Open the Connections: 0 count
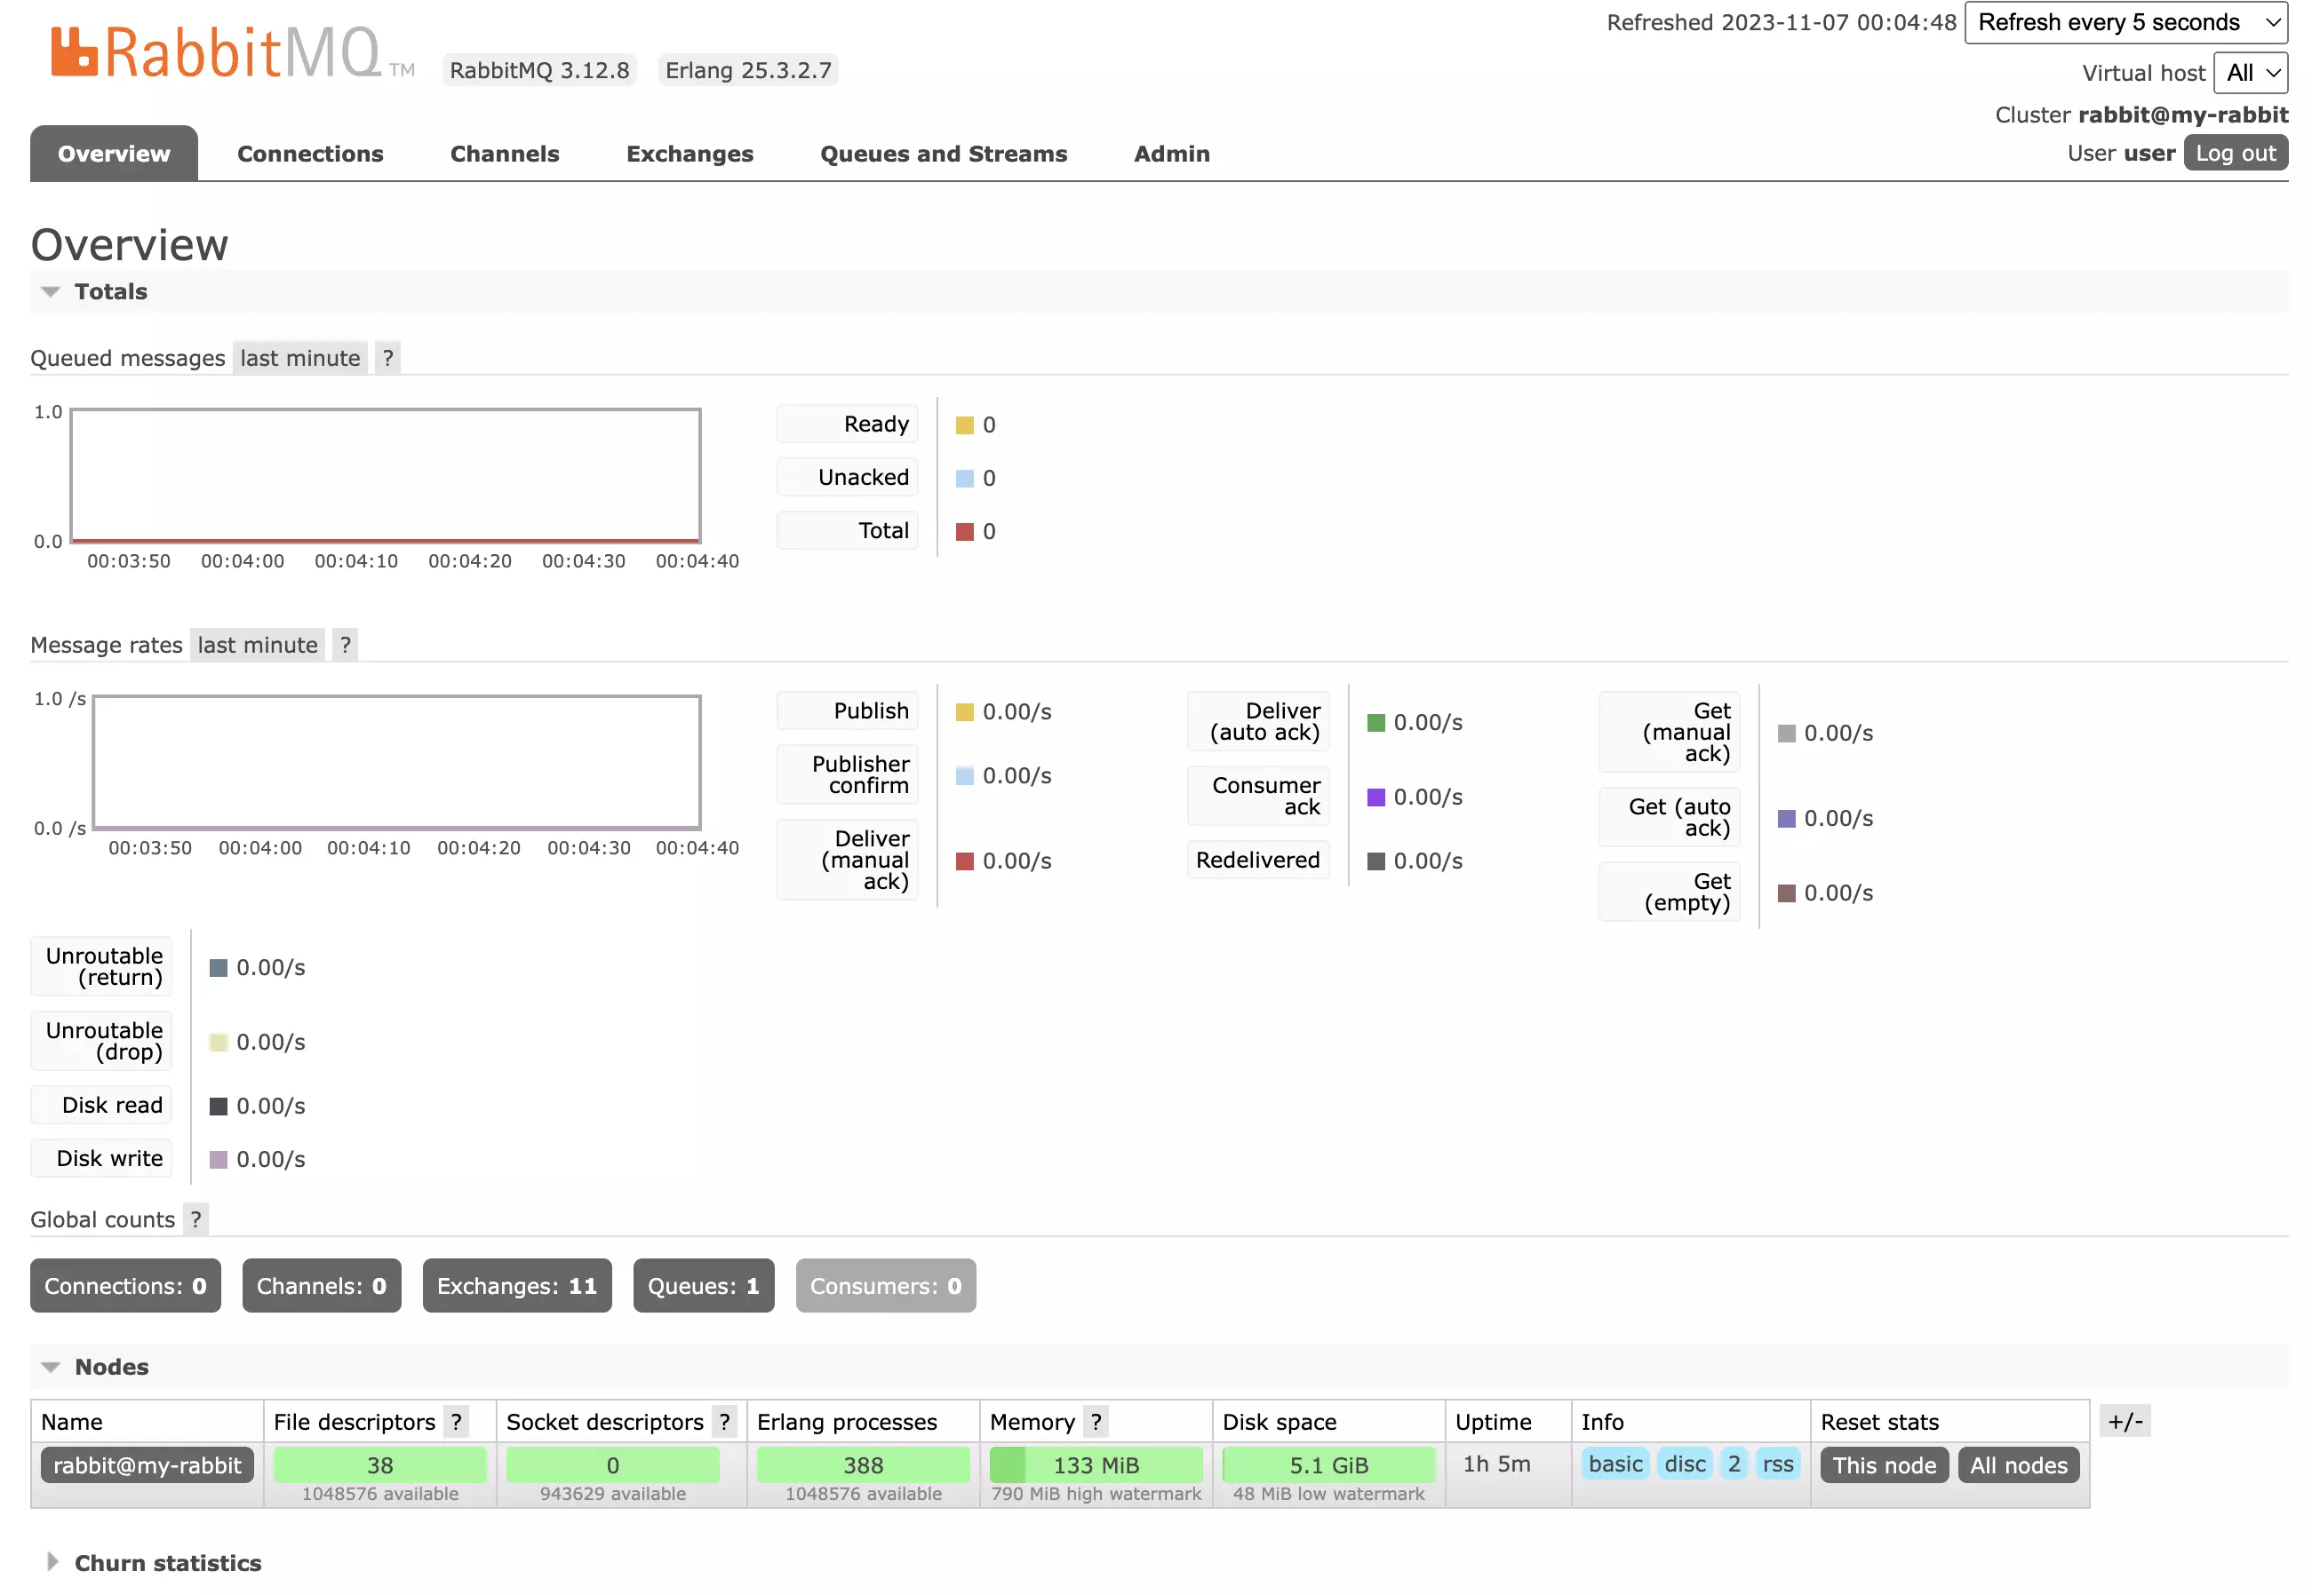The image size is (2312, 1595). pos(125,1285)
